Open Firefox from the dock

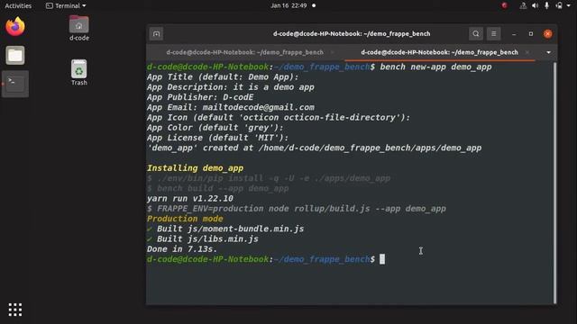tap(15, 27)
